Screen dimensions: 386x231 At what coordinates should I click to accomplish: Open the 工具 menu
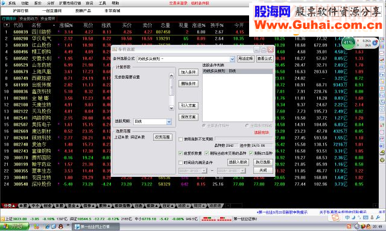pos(102,3)
